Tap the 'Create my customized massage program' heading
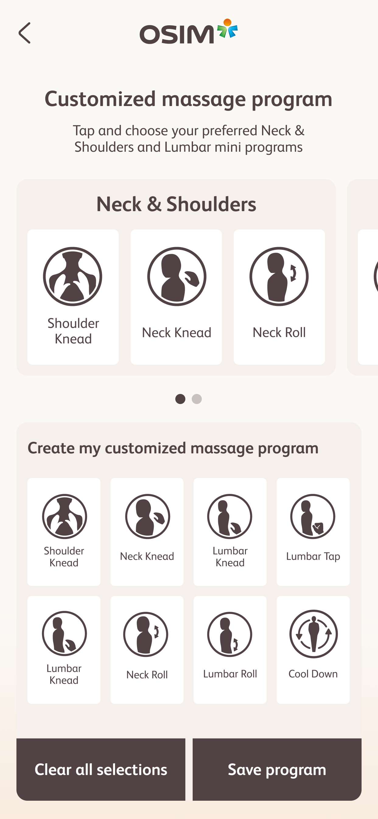 tap(173, 448)
